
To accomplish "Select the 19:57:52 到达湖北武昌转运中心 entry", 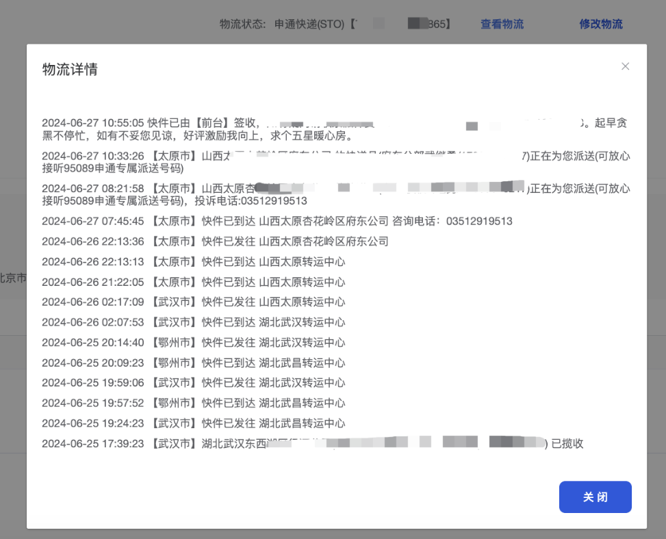I will [193, 403].
